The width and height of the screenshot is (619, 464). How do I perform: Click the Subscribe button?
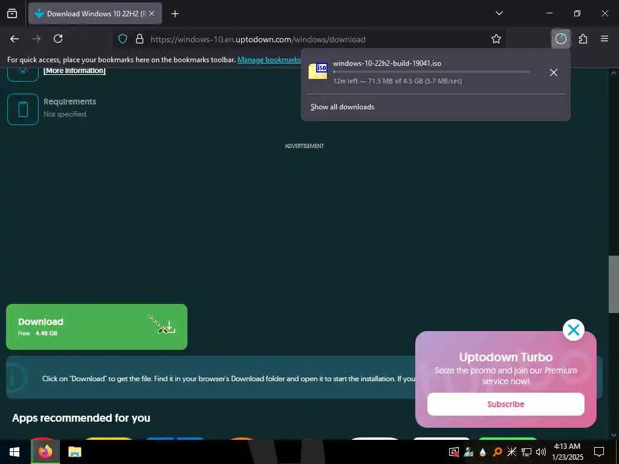pos(506,404)
